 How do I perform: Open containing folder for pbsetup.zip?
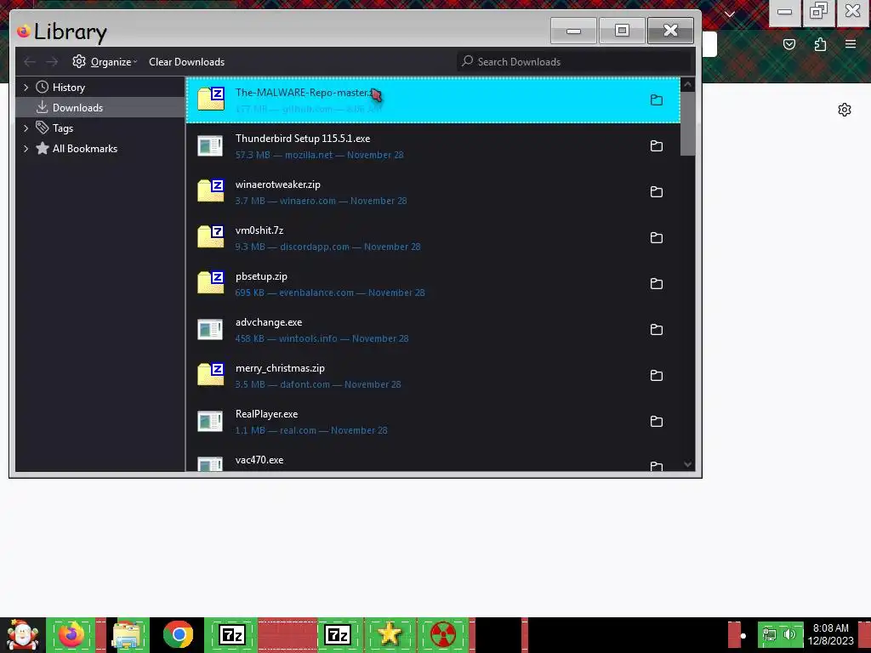tap(657, 284)
